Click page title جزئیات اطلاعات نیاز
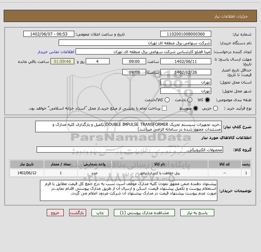The height and width of the screenshot is (252, 261). tap(231, 16)
